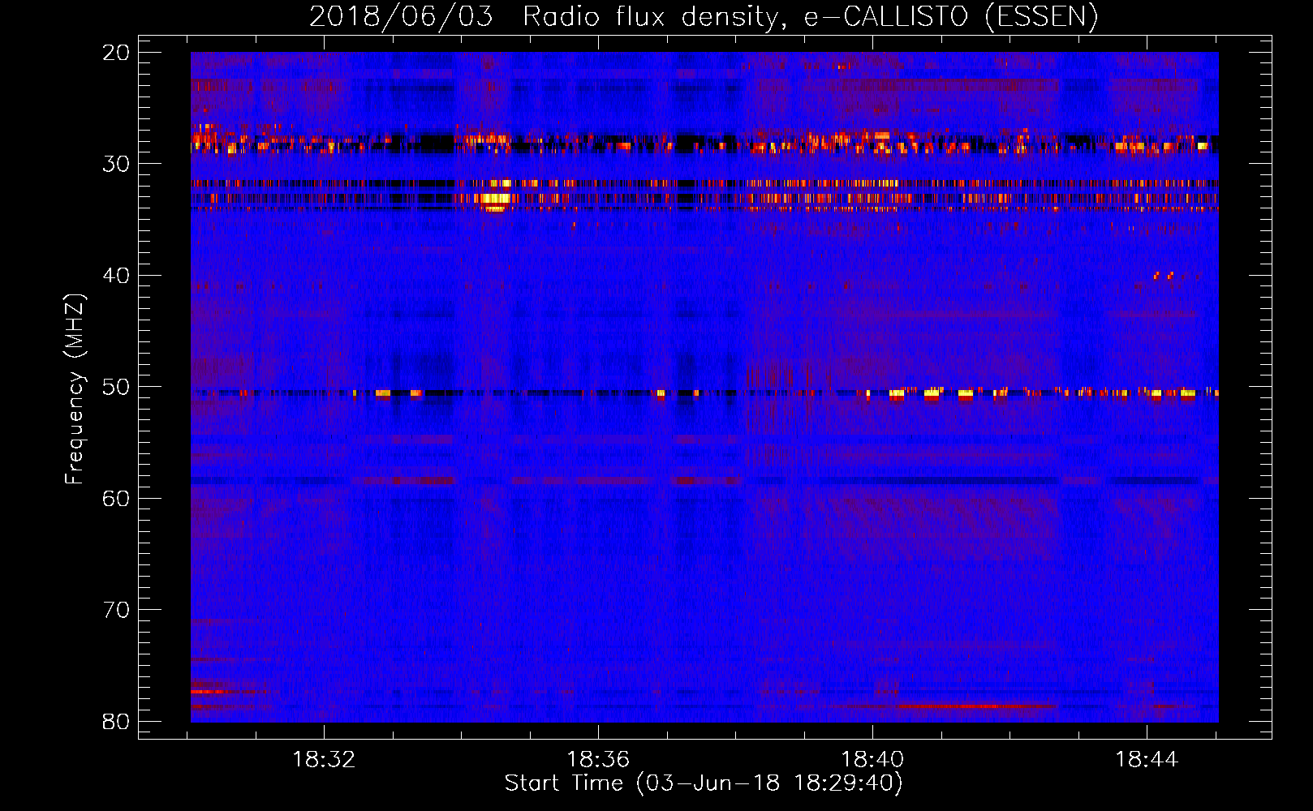Click the 80 frequency tick label
The image size is (1313, 811).
[116, 721]
